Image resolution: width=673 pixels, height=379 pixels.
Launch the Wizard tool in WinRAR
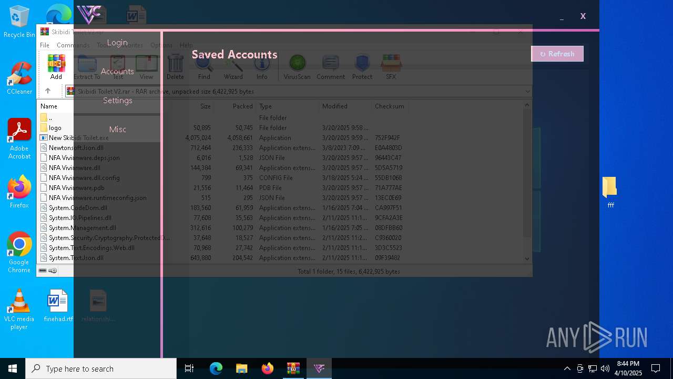point(233,67)
